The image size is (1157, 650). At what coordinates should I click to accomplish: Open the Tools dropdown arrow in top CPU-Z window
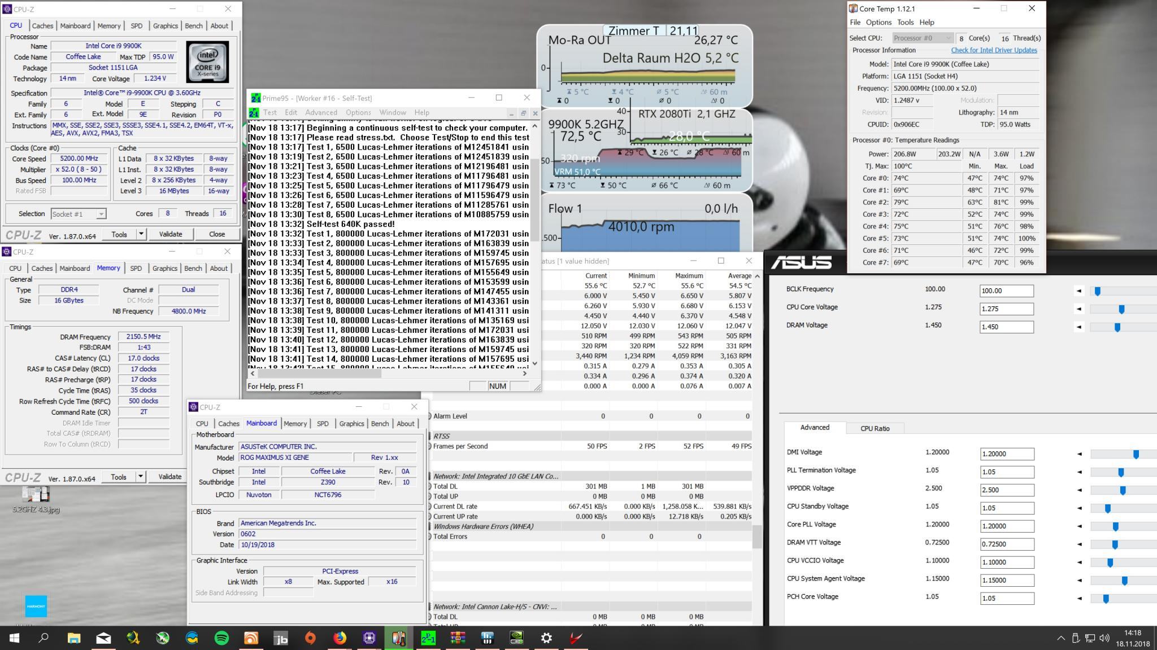[x=141, y=234]
